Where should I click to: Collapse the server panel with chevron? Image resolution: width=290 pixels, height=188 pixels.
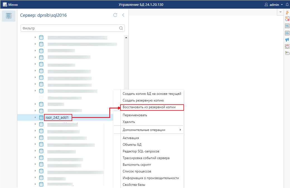click(x=123, y=15)
